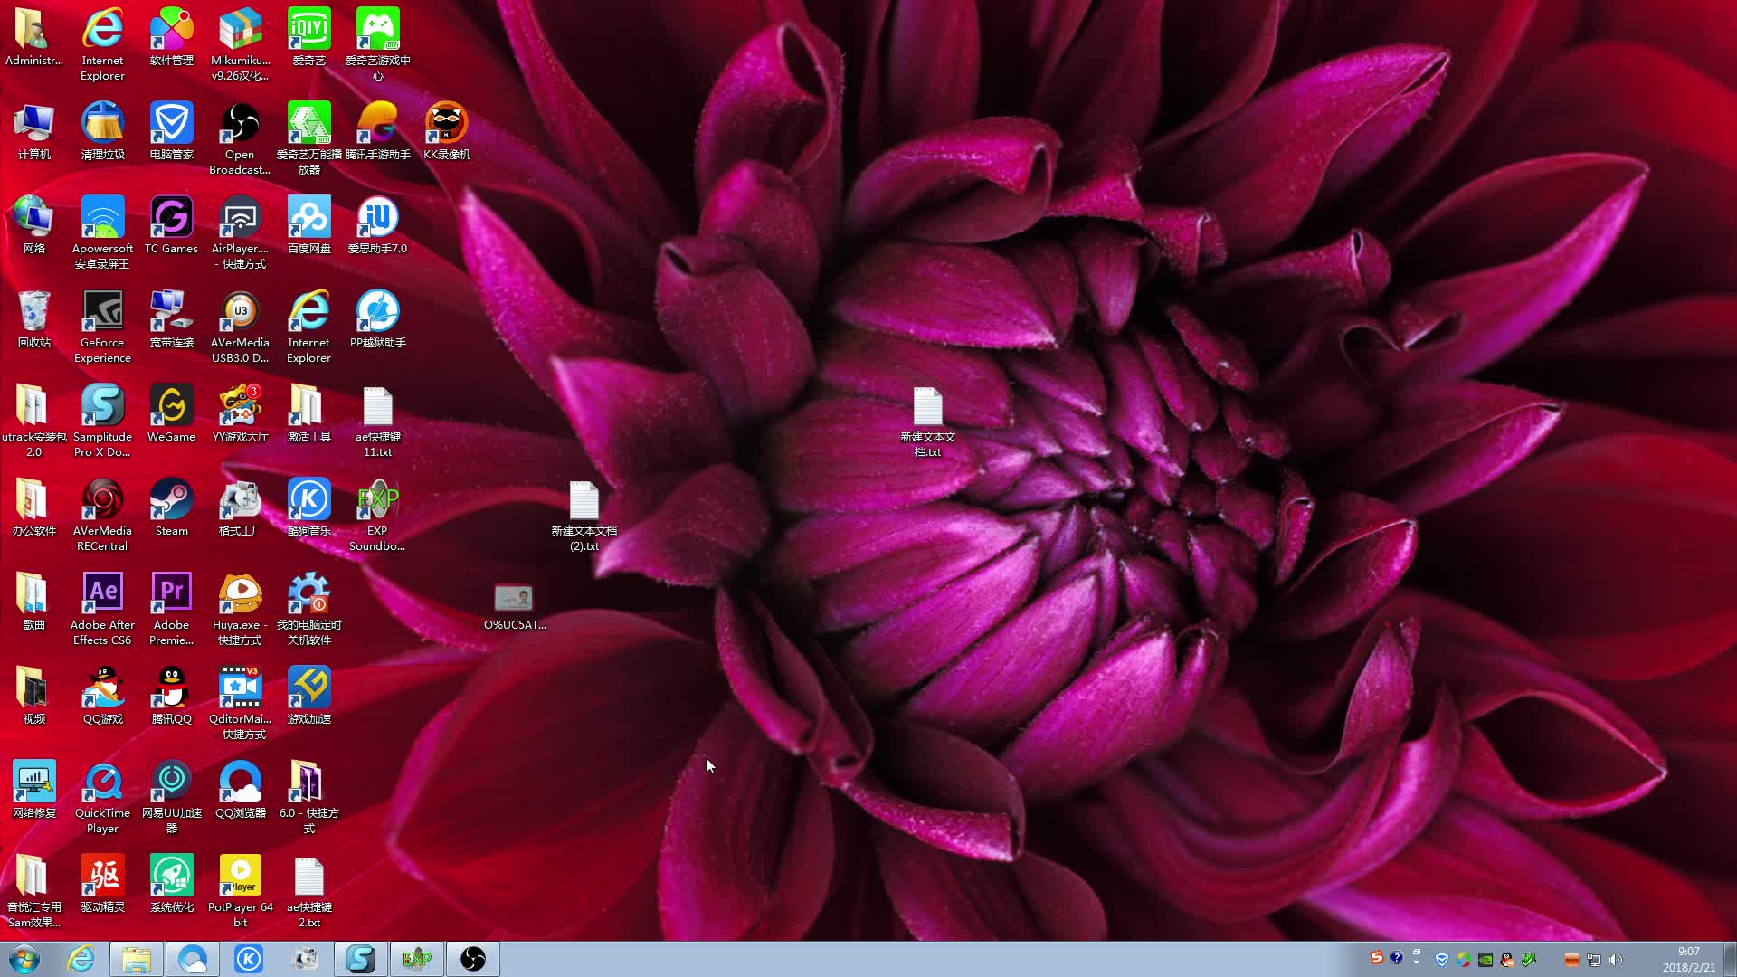
Task: Switch to Samplitude taskbar button
Action: pyautogui.click(x=361, y=959)
